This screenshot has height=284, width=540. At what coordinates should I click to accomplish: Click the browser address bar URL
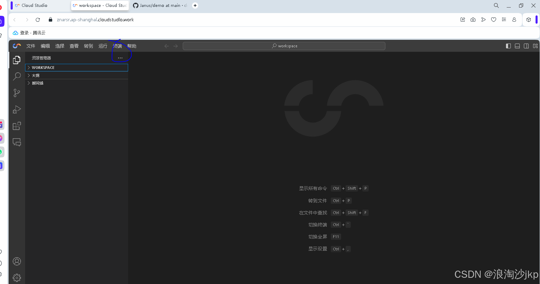click(x=95, y=20)
